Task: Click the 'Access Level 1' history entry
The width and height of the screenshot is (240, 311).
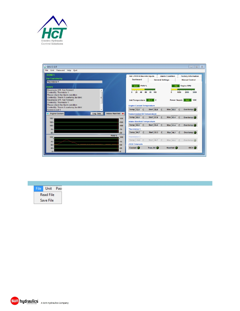Action: (54, 110)
